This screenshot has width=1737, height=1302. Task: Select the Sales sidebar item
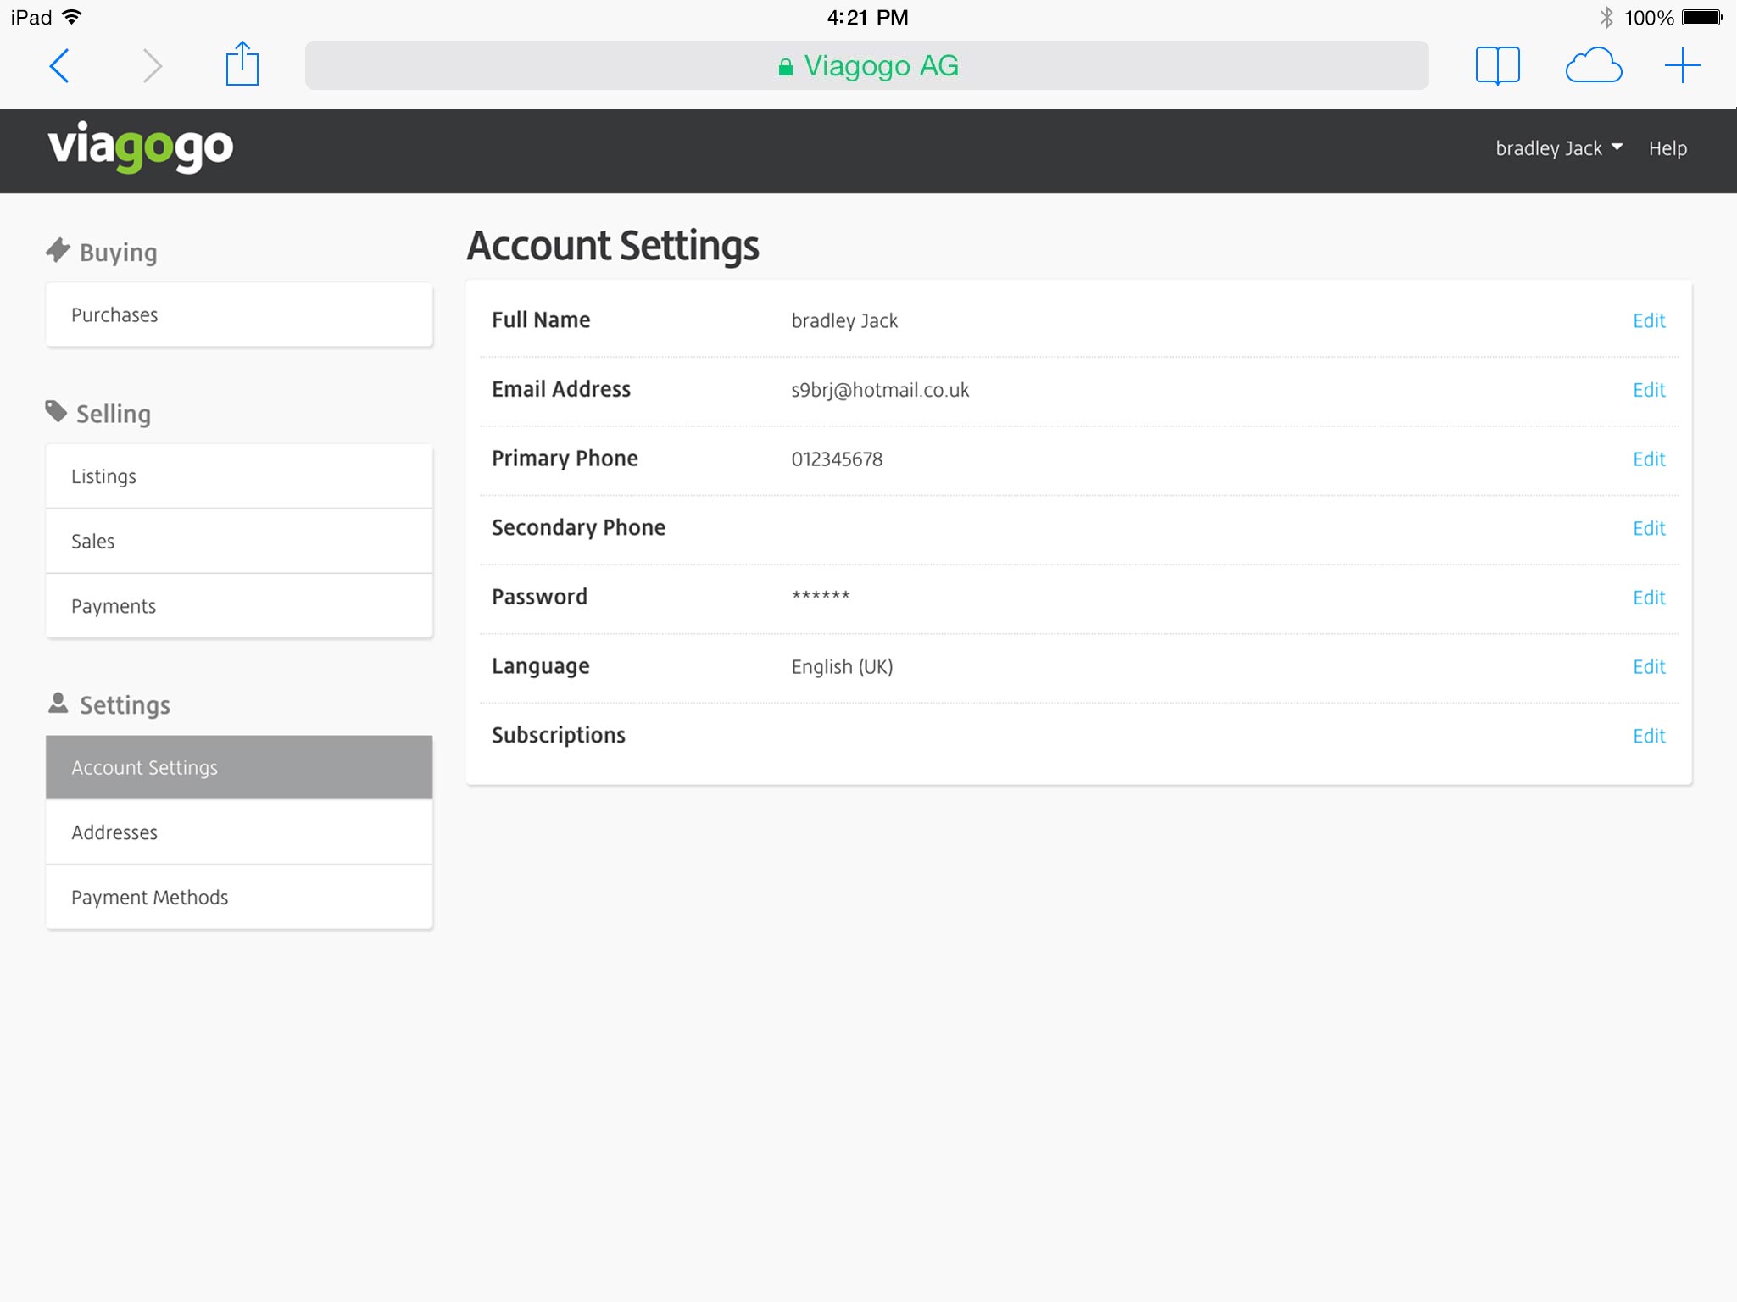(239, 541)
